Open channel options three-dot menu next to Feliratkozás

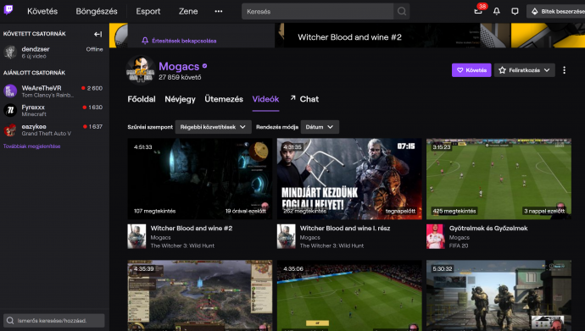564,70
